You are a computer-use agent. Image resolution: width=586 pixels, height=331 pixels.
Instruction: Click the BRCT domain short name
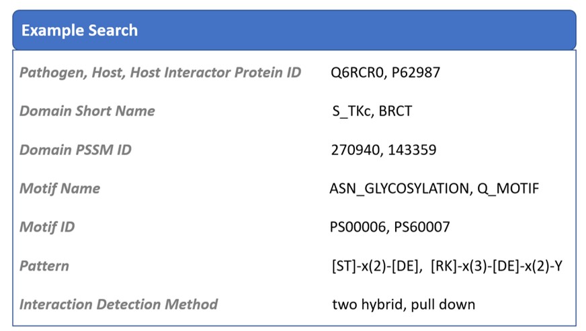coord(395,111)
